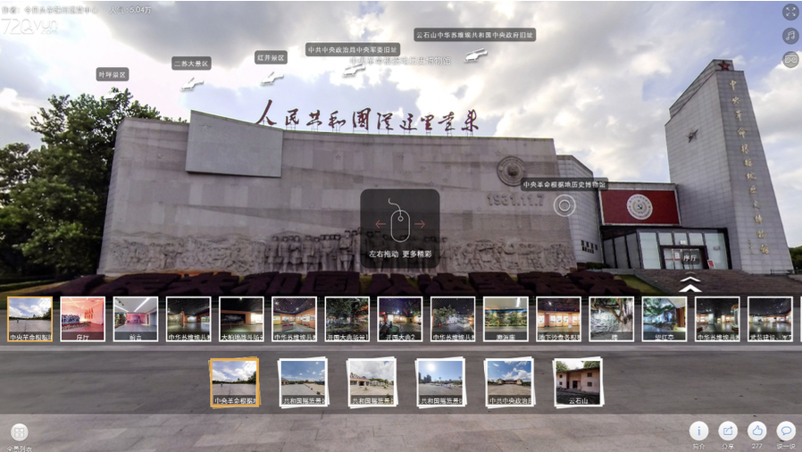Click the 分享 share icon
This screenshot has width=802, height=452.
point(728,431)
